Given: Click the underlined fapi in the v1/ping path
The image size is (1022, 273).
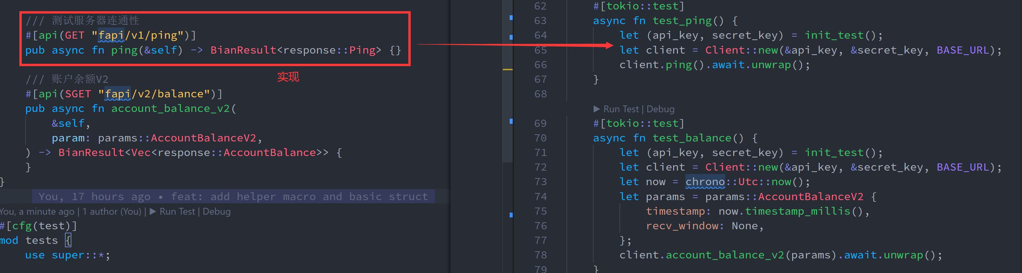Looking at the screenshot, I should [111, 36].
